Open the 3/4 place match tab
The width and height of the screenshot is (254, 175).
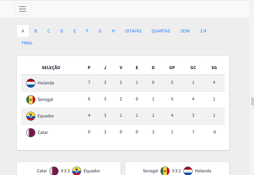(x=203, y=31)
